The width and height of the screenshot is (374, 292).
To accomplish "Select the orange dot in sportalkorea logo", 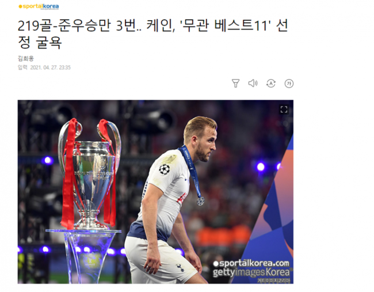I will (x=20, y=7).
